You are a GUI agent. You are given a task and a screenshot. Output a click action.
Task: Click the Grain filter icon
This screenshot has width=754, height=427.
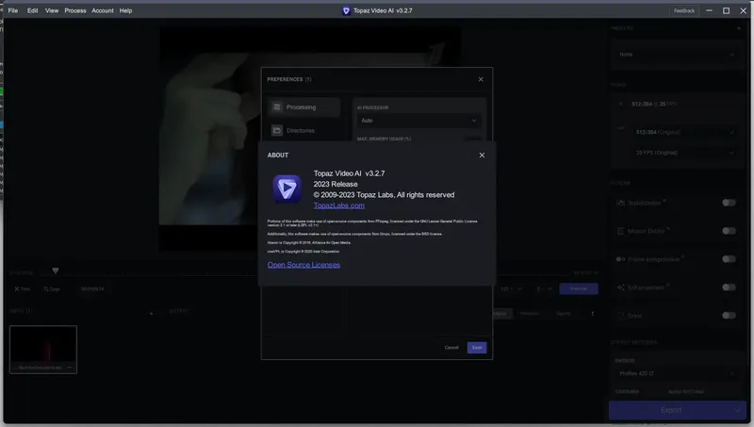620,316
